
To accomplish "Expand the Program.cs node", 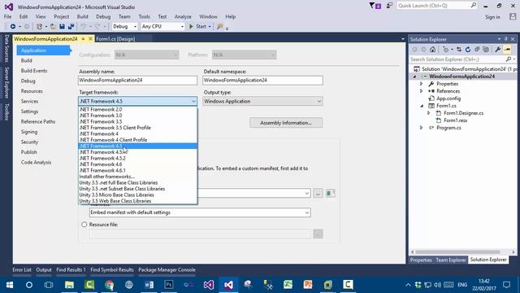I will pyautogui.click(x=421, y=128).
